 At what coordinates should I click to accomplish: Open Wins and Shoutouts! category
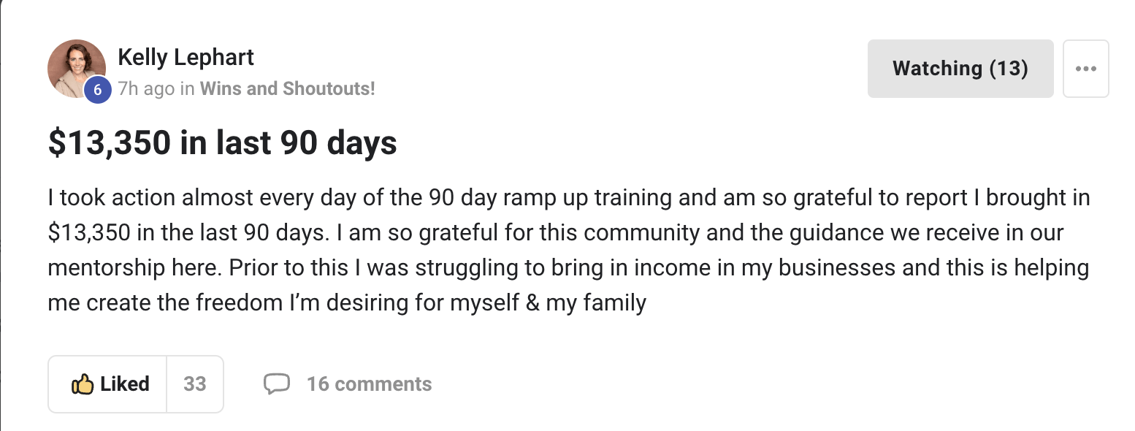click(287, 88)
